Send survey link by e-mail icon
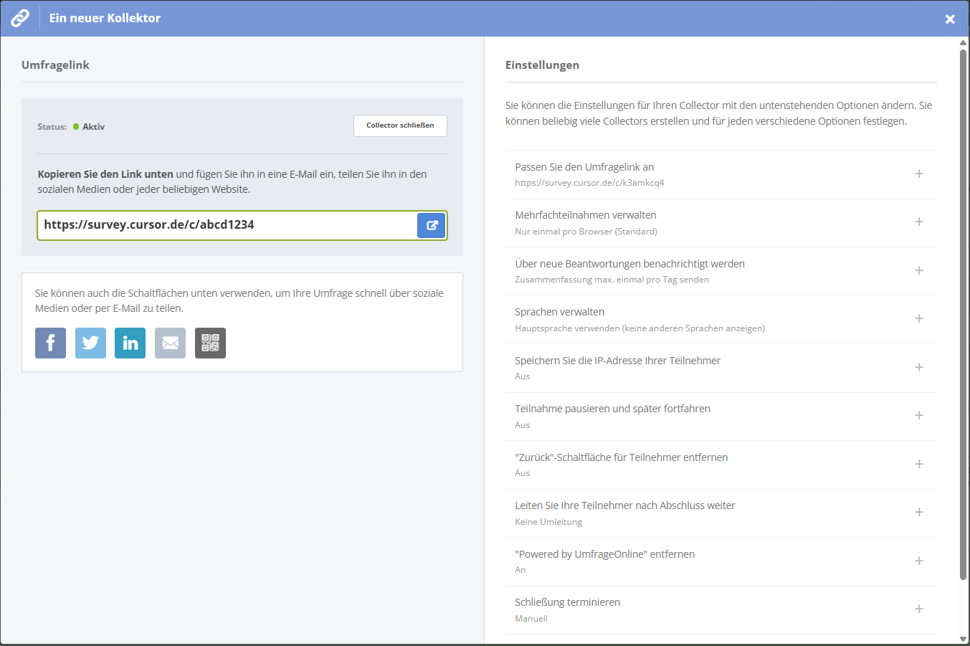The image size is (970, 646). point(170,343)
